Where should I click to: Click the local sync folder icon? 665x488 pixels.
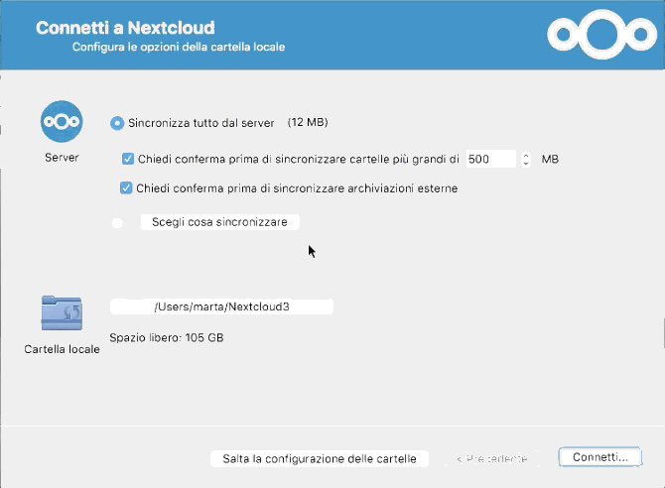click(62, 312)
